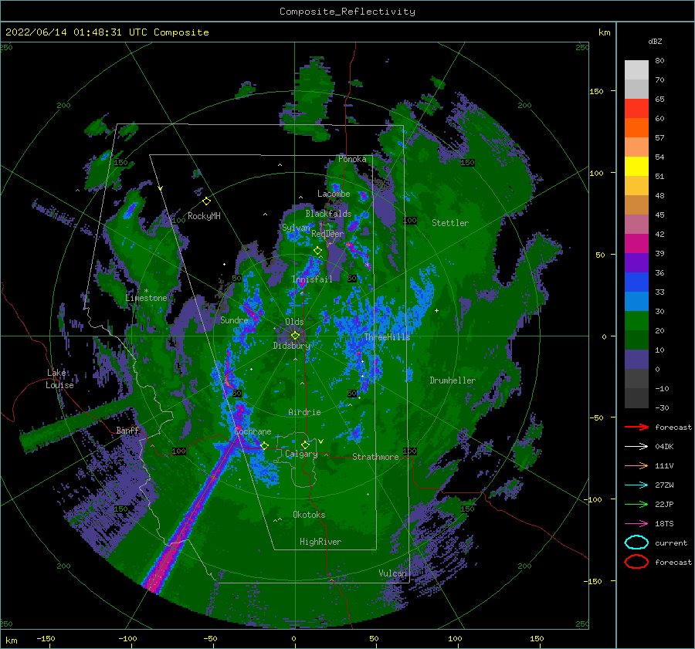Click the Innisfail label
The image size is (695, 649).
pos(312,279)
